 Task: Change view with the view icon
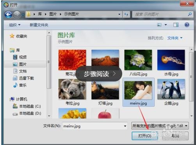click(159, 25)
